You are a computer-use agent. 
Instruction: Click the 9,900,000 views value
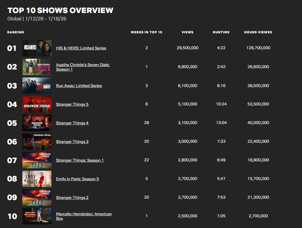(x=187, y=67)
